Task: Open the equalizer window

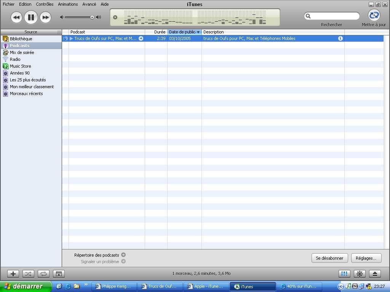Action: pos(344,274)
